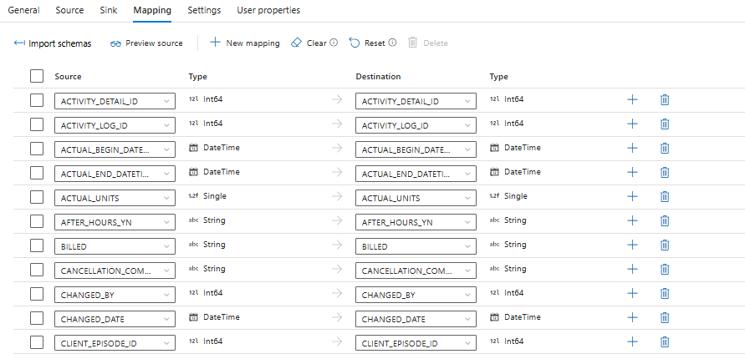Add a New mapping
Image resolution: width=745 pixels, height=359 pixels.
(x=244, y=43)
